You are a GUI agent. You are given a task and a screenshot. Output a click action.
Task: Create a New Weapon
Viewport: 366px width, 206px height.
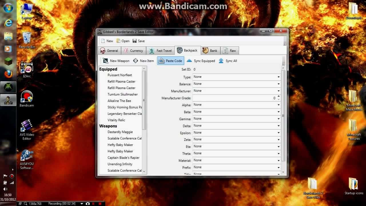point(116,61)
